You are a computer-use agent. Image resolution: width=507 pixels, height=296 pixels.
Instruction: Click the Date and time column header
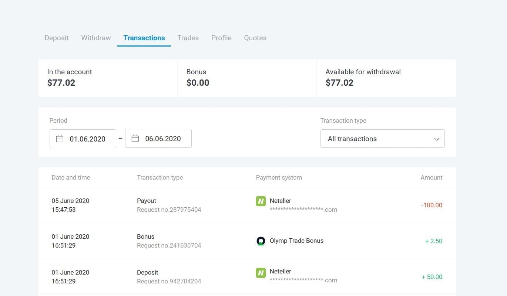71,177
